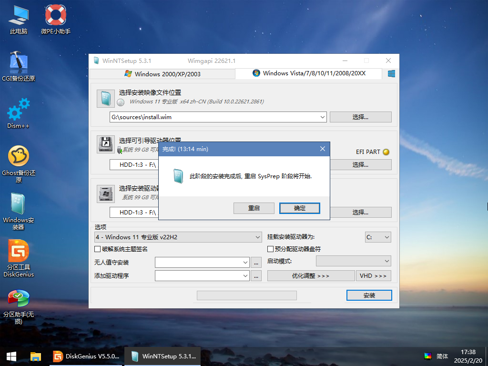Click 重启 button in the completion dialog
The width and height of the screenshot is (488, 366).
(254, 208)
